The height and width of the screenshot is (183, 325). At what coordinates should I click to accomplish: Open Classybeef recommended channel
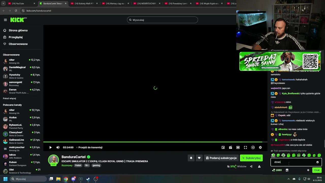pos(22,134)
